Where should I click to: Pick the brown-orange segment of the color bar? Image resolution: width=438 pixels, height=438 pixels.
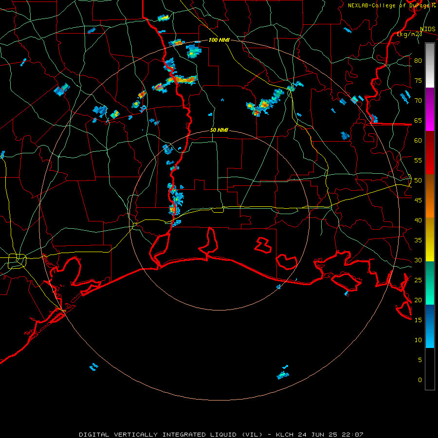coord(430,196)
